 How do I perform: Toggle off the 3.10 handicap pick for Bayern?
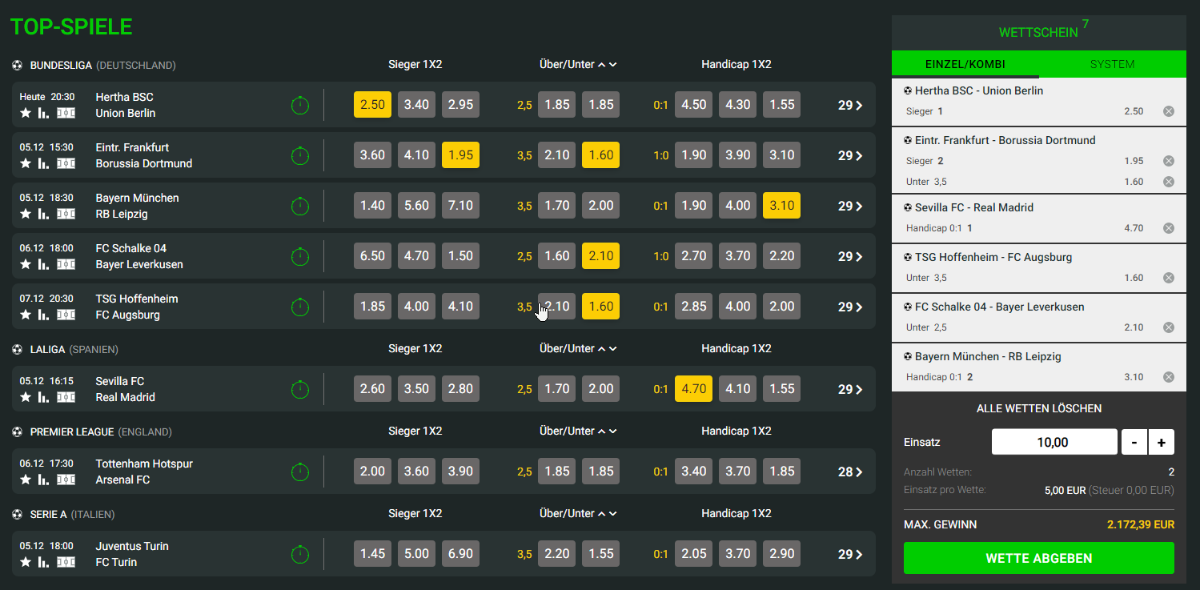(x=781, y=205)
